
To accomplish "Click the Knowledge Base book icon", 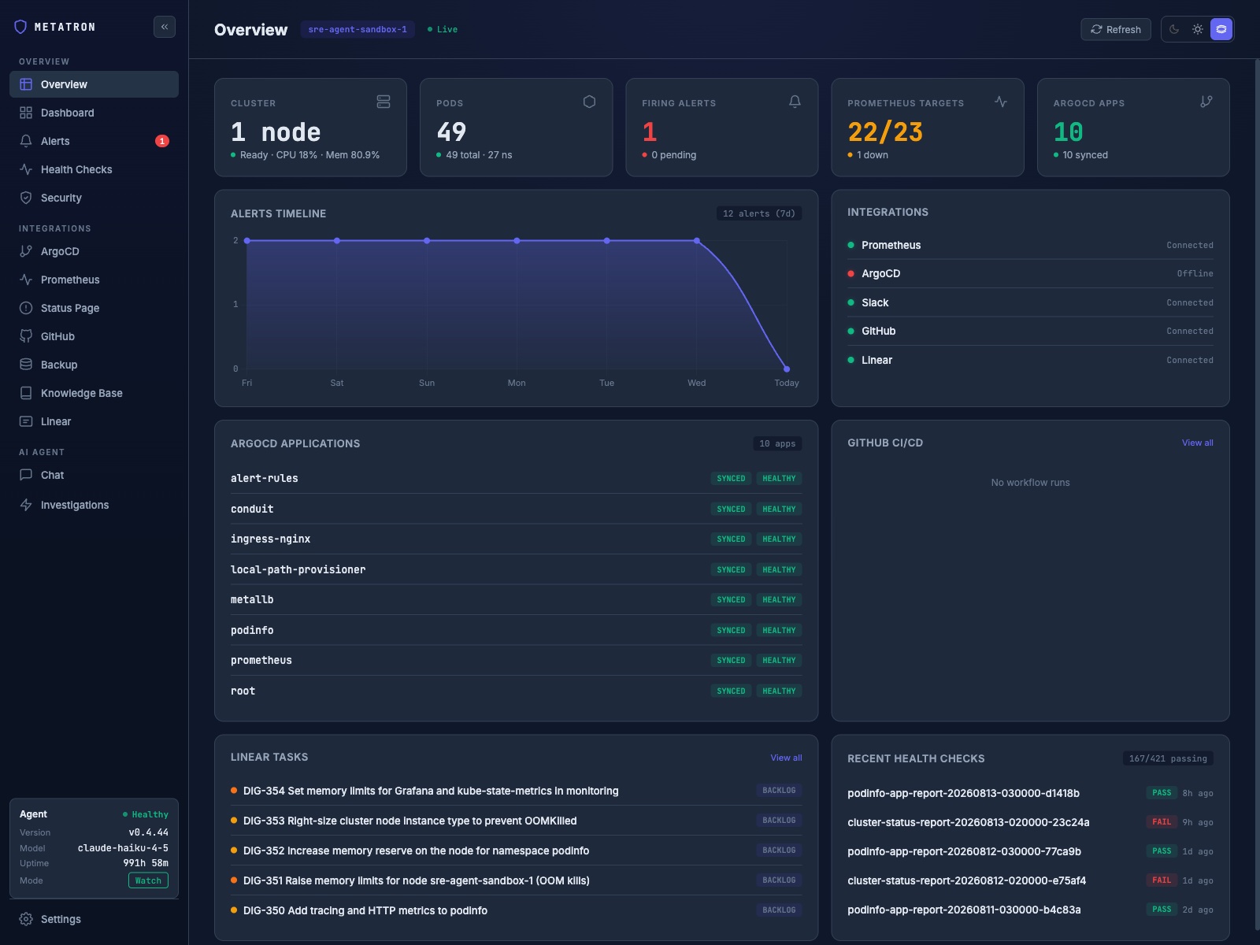I will [26, 393].
